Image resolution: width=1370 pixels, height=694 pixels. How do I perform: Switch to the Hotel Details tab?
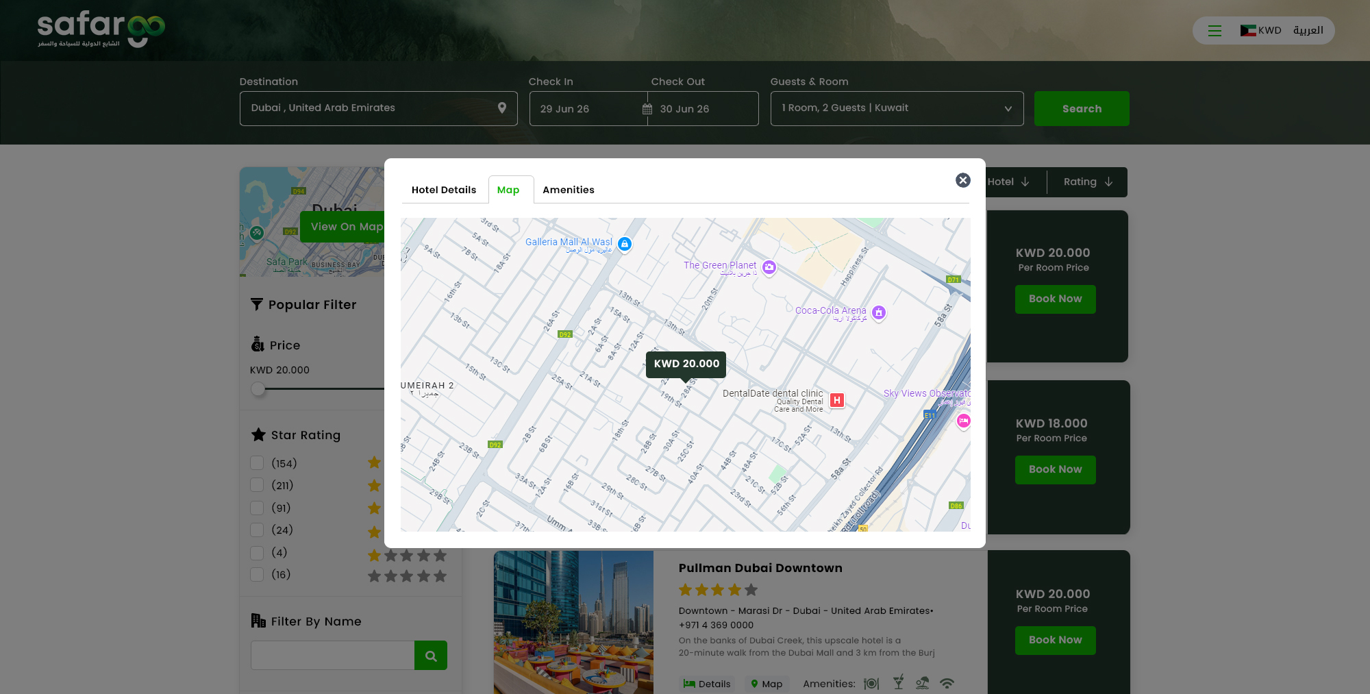[x=444, y=190]
